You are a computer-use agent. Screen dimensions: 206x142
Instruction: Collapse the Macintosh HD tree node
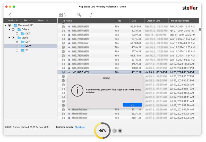click(6, 25)
